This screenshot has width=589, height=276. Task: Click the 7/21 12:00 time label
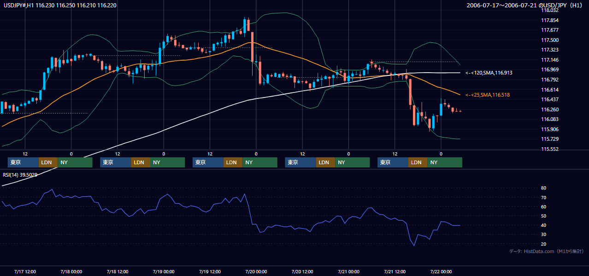395,271
